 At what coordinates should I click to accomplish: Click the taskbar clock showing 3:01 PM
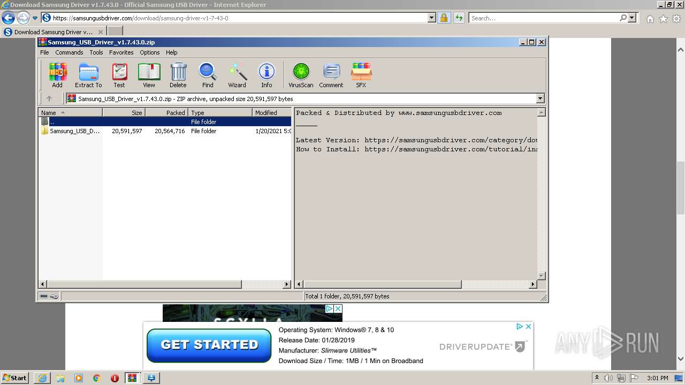click(657, 378)
